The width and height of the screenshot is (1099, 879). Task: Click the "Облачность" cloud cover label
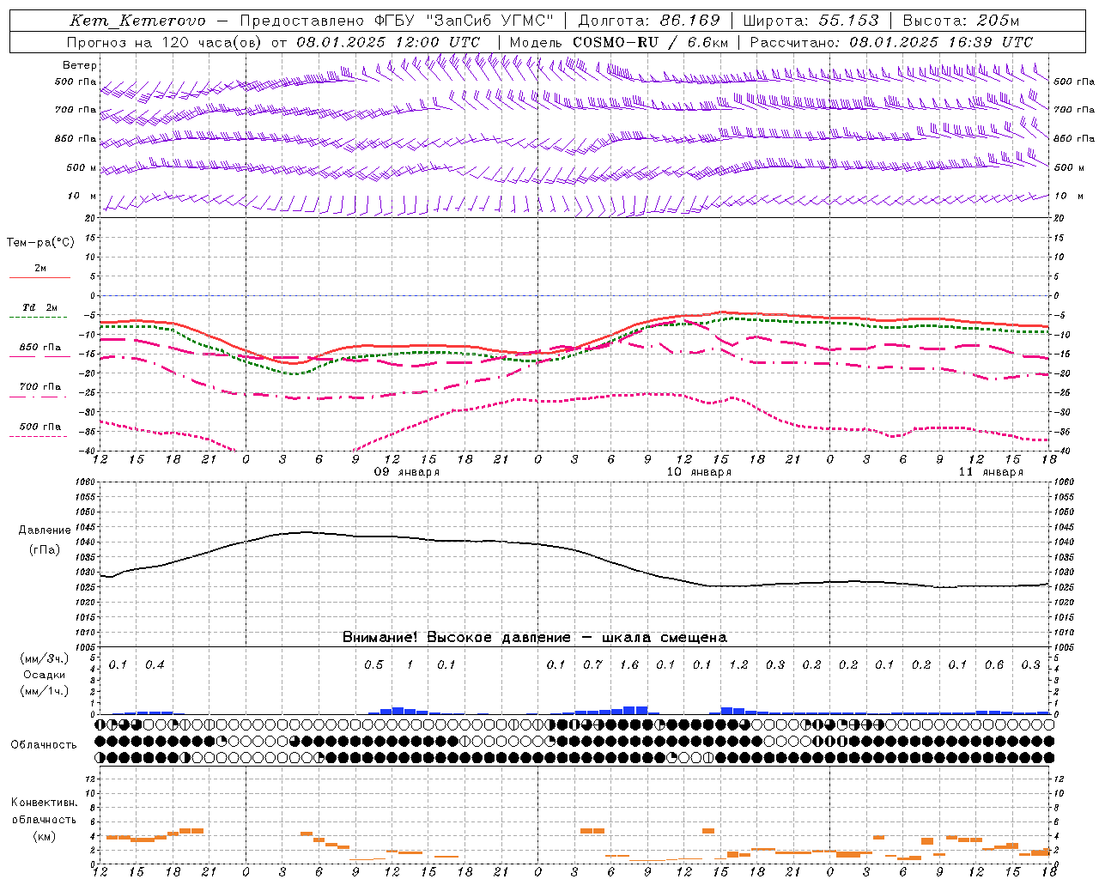tap(44, 745)
